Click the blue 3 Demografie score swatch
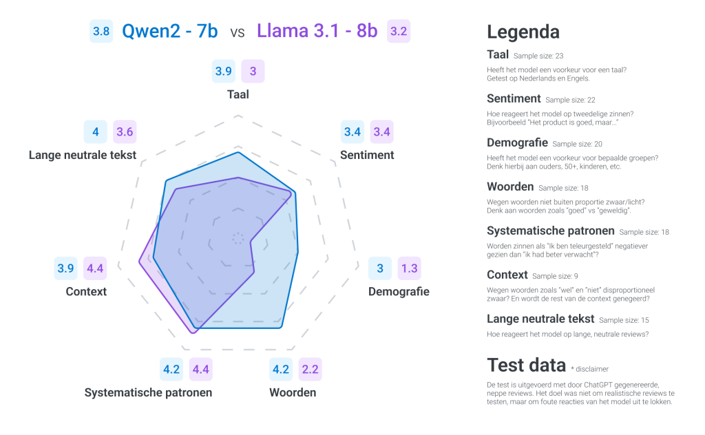The height and width of the screenshot is (435, 705). 380,268
